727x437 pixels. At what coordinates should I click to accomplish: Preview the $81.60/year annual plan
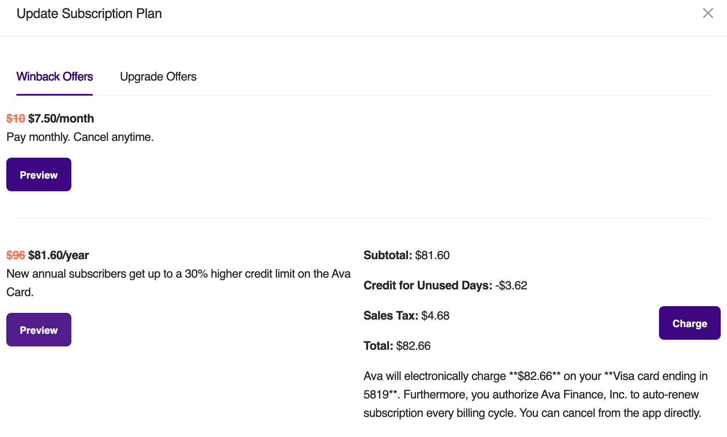[39, 330]
